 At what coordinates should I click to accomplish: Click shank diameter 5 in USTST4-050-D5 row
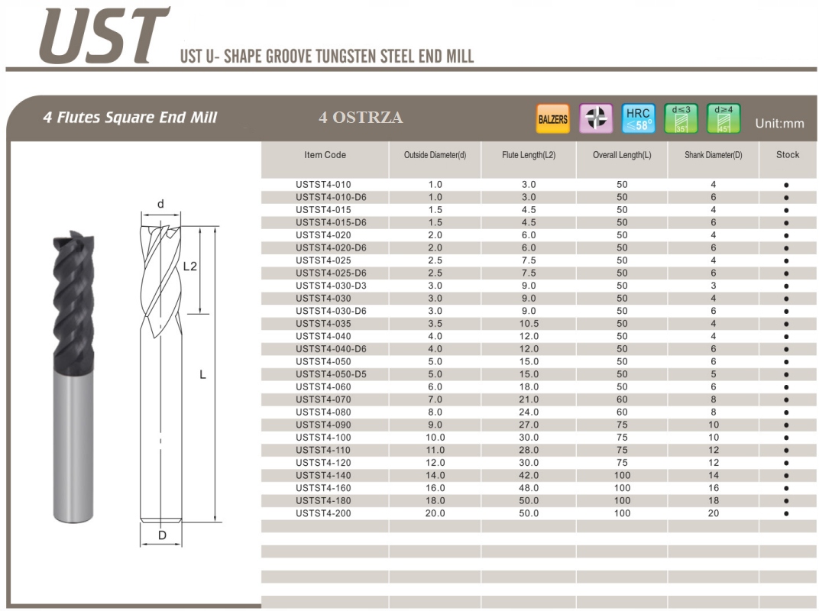(714, 374)
